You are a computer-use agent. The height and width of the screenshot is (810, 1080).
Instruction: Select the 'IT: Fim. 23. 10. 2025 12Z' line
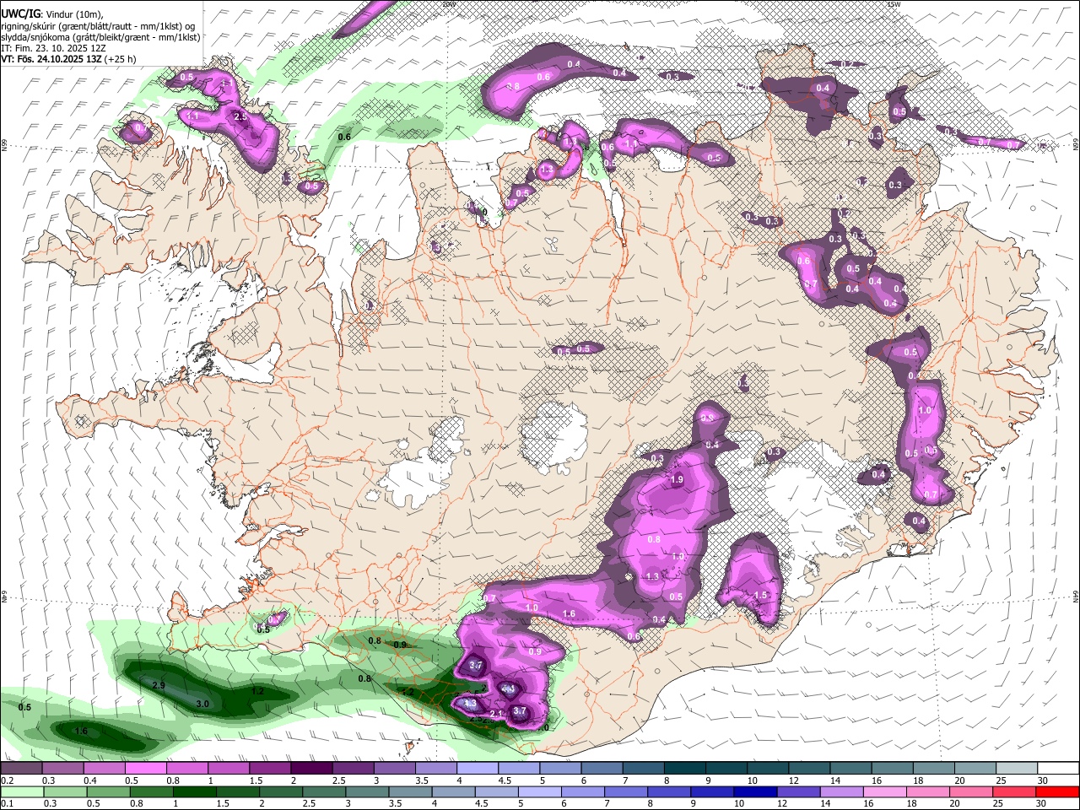coord(53,49)
